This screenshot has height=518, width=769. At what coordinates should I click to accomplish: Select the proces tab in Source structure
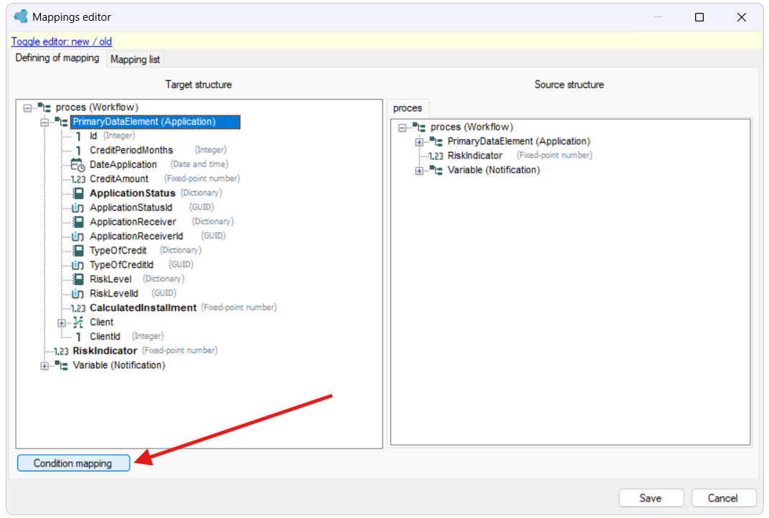click(407, 107)
